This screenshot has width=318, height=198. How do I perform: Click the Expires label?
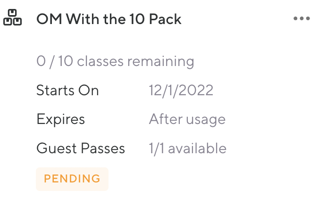(60, 119)
